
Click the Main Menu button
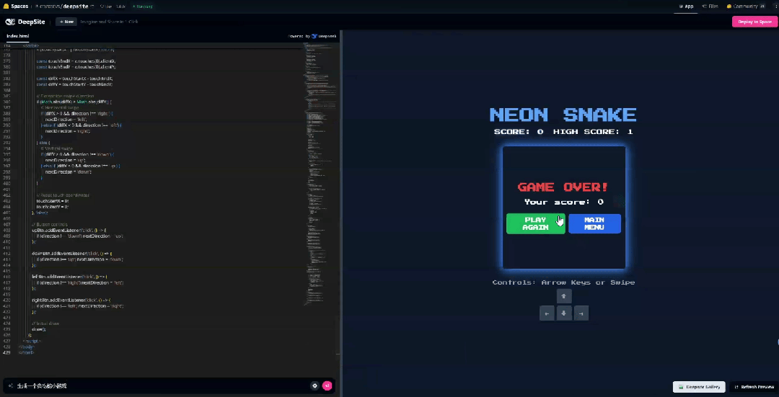tap(594, 223)
